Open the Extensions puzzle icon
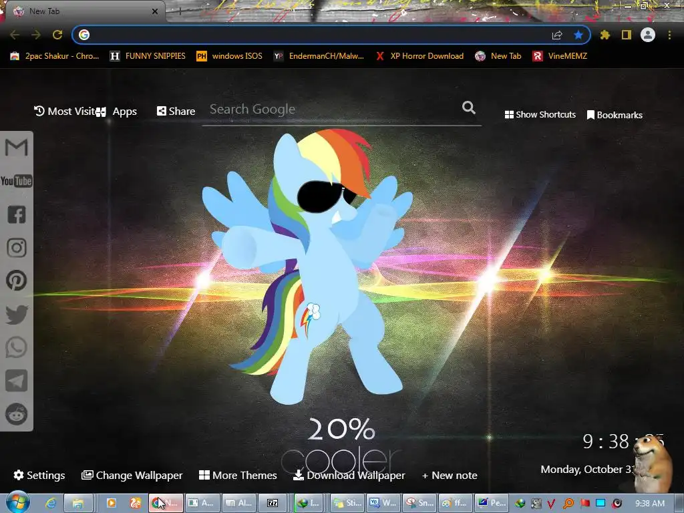This screenshot has width=684, height=513. tap(605, 35)
